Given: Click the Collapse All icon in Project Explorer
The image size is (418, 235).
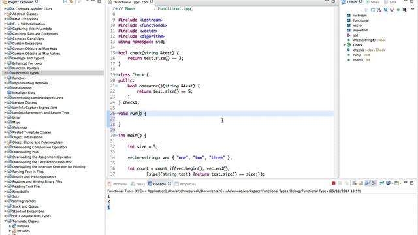Looking at the screenshot, I should pyautogui.click(x=65, y=2).
